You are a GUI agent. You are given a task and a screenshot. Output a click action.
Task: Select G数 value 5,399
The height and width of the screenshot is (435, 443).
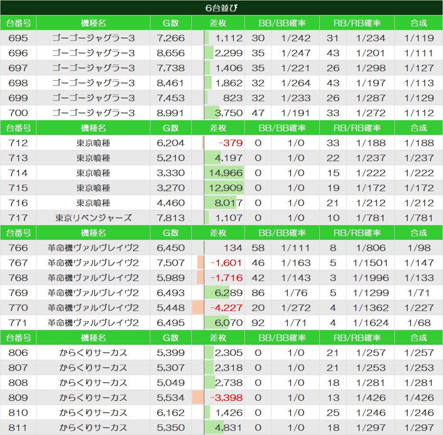pyautogui.click(x=171, y=352)
